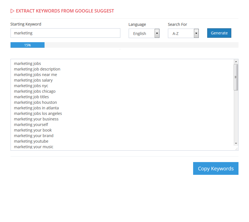
Task: Click 'marketing yourself' entry
Action: [31, 125]
